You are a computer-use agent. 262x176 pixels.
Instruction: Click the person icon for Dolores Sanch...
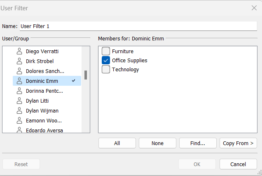tap(19, 71)
